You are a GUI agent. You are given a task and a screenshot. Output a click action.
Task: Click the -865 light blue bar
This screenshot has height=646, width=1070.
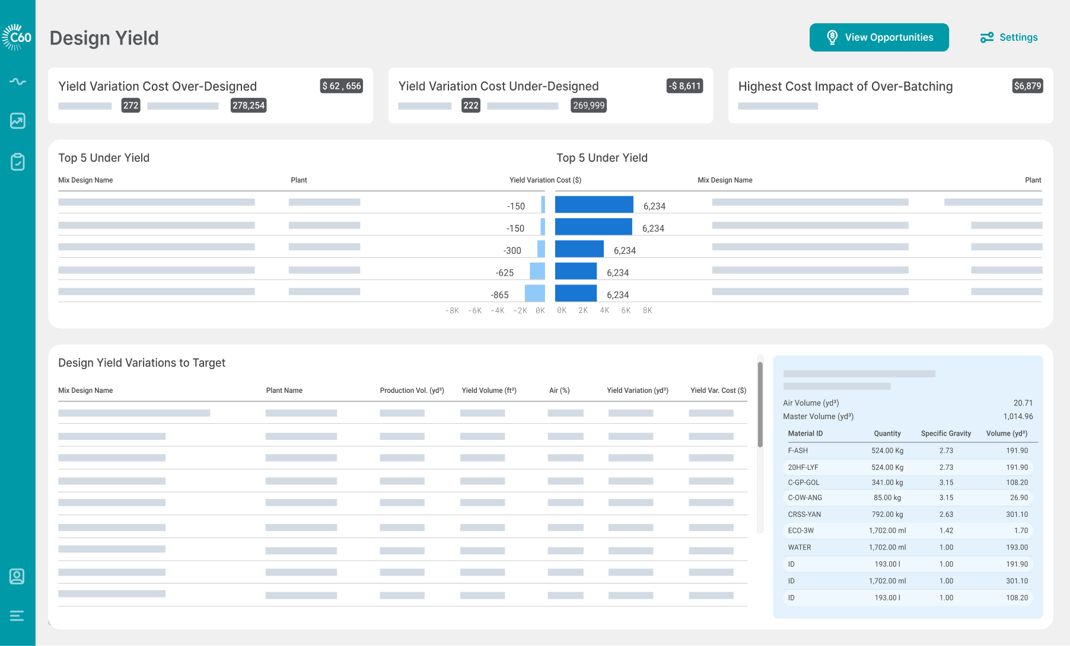pos(534,293)
